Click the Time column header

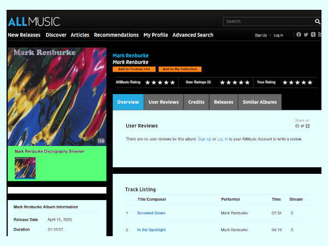[276, 200]
